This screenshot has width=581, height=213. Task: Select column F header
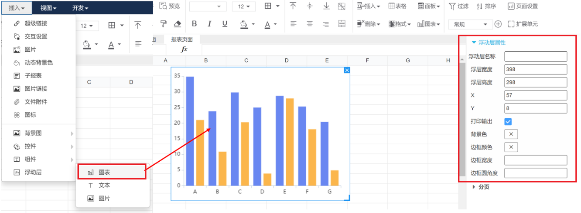(367, 60)
